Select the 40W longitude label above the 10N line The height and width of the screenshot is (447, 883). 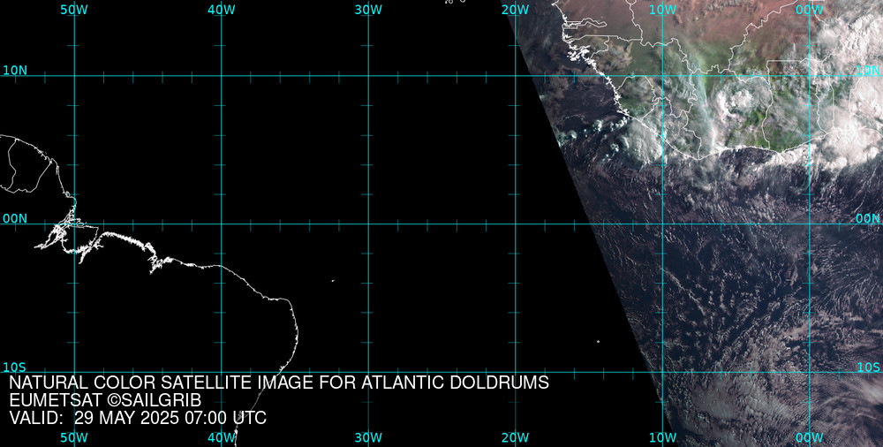pyautogui.click(x=222, y=10)
